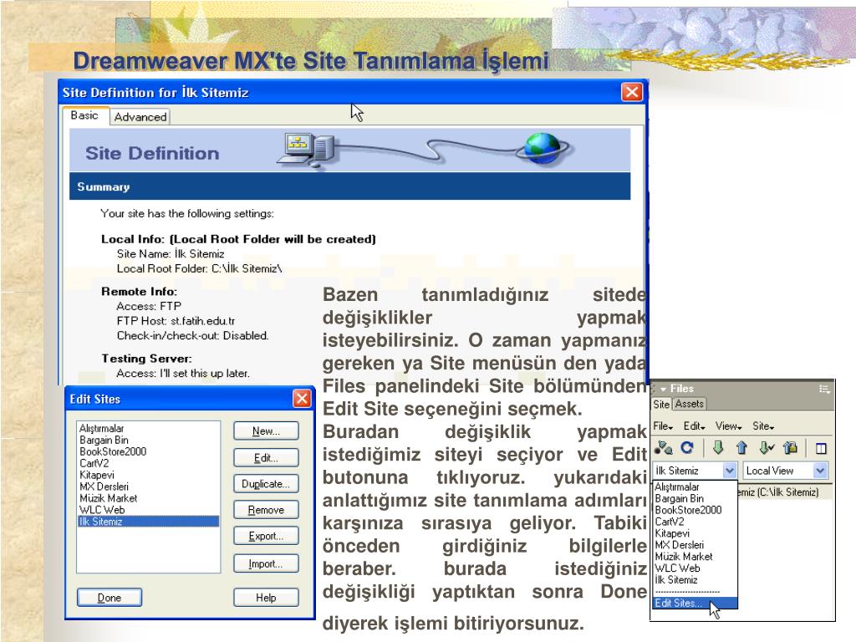Click the Check In files lock icon
This screenshot has width=856, height=642.
(790, 448)
